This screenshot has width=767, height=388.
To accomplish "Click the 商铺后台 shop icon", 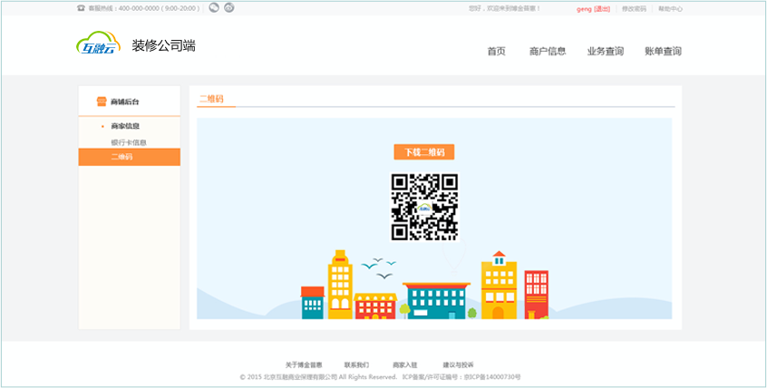I will click(x=102, y=102).
